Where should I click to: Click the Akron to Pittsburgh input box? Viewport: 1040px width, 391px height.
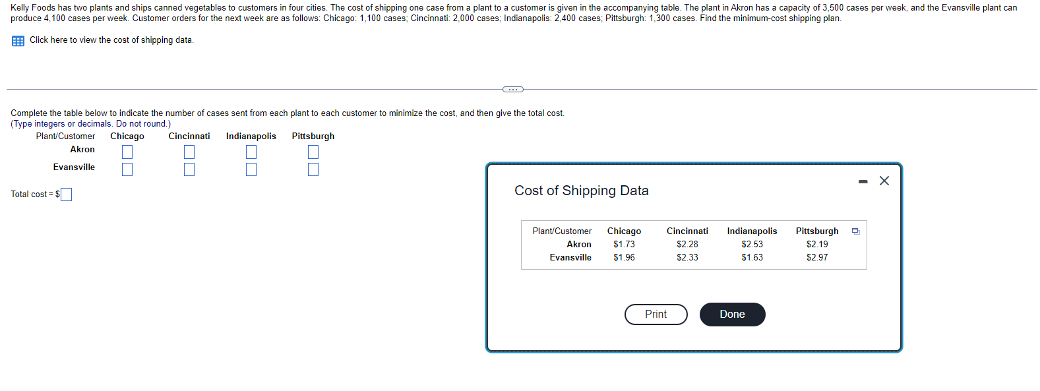(x=313, y=152)
